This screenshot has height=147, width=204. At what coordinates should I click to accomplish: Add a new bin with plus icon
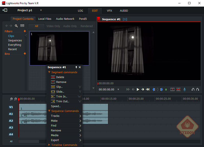point(25,54)
